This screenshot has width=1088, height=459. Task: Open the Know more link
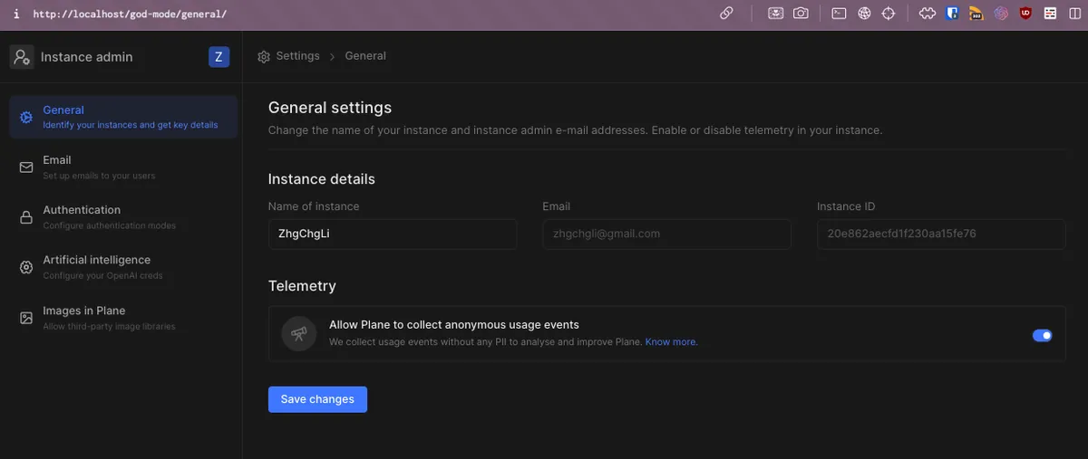tap(671, 342)
